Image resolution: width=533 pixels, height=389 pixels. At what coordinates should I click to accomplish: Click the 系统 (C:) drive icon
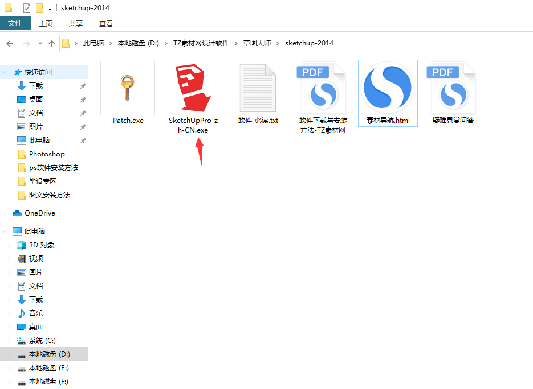(x=22, y=341)
